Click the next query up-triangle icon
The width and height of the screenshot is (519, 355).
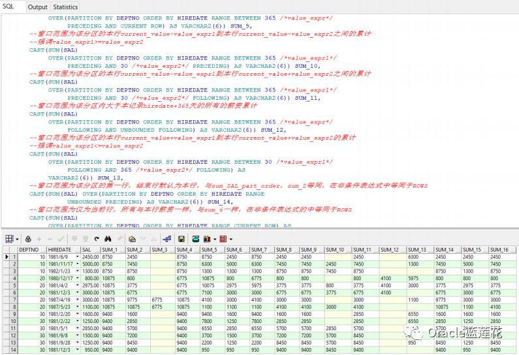(154, 239)
